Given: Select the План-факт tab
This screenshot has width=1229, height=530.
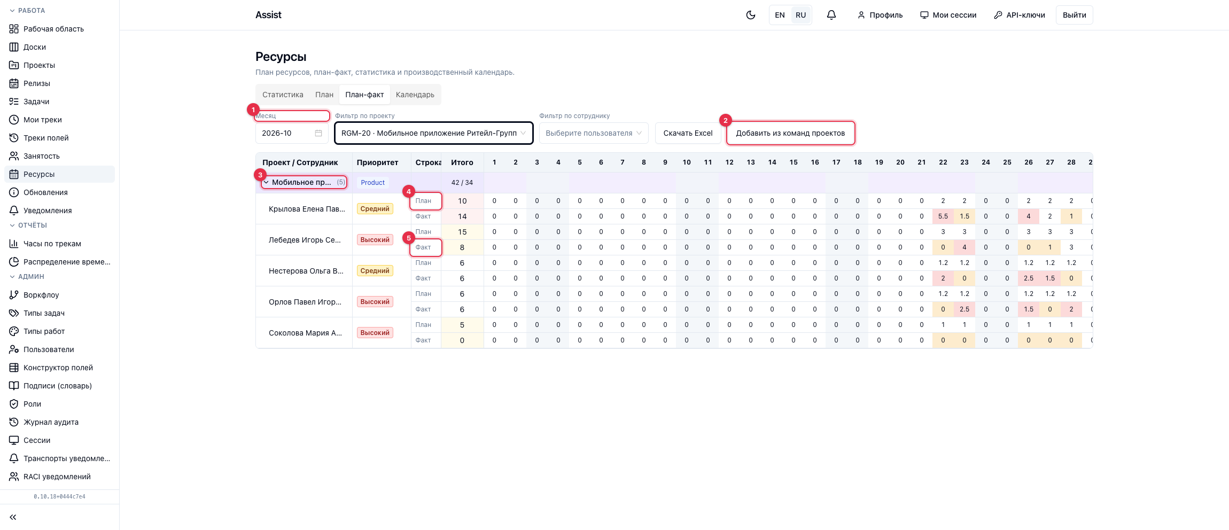Looking at the screenshot, I should [364, 95].
